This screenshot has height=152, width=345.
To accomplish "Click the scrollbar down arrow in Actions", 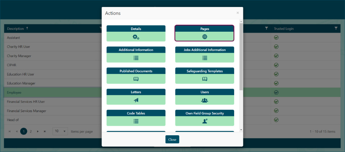I will click(241, 130).
